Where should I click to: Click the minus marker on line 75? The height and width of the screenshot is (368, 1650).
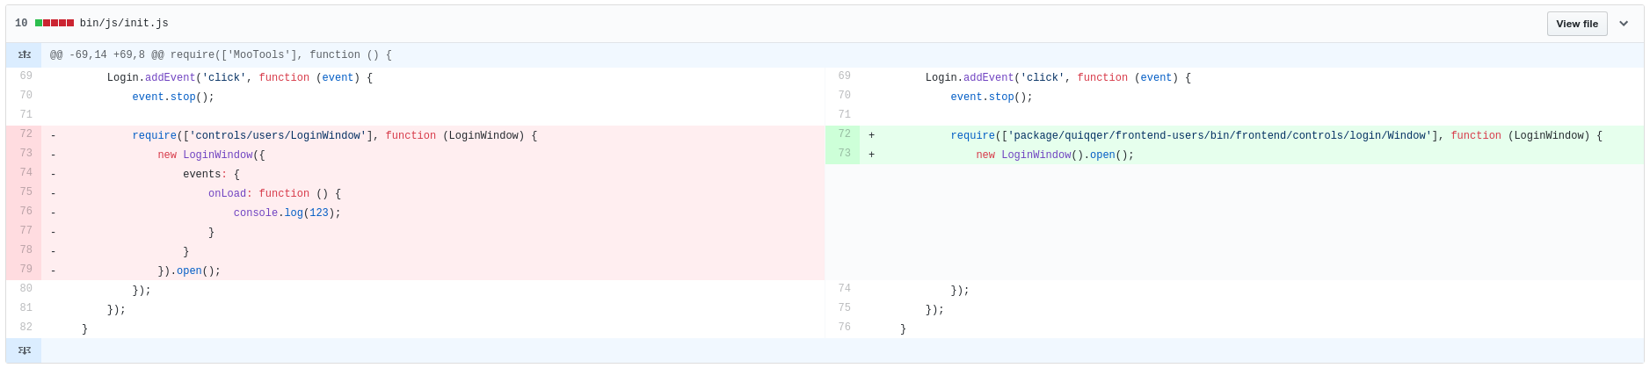pos(54,193)
